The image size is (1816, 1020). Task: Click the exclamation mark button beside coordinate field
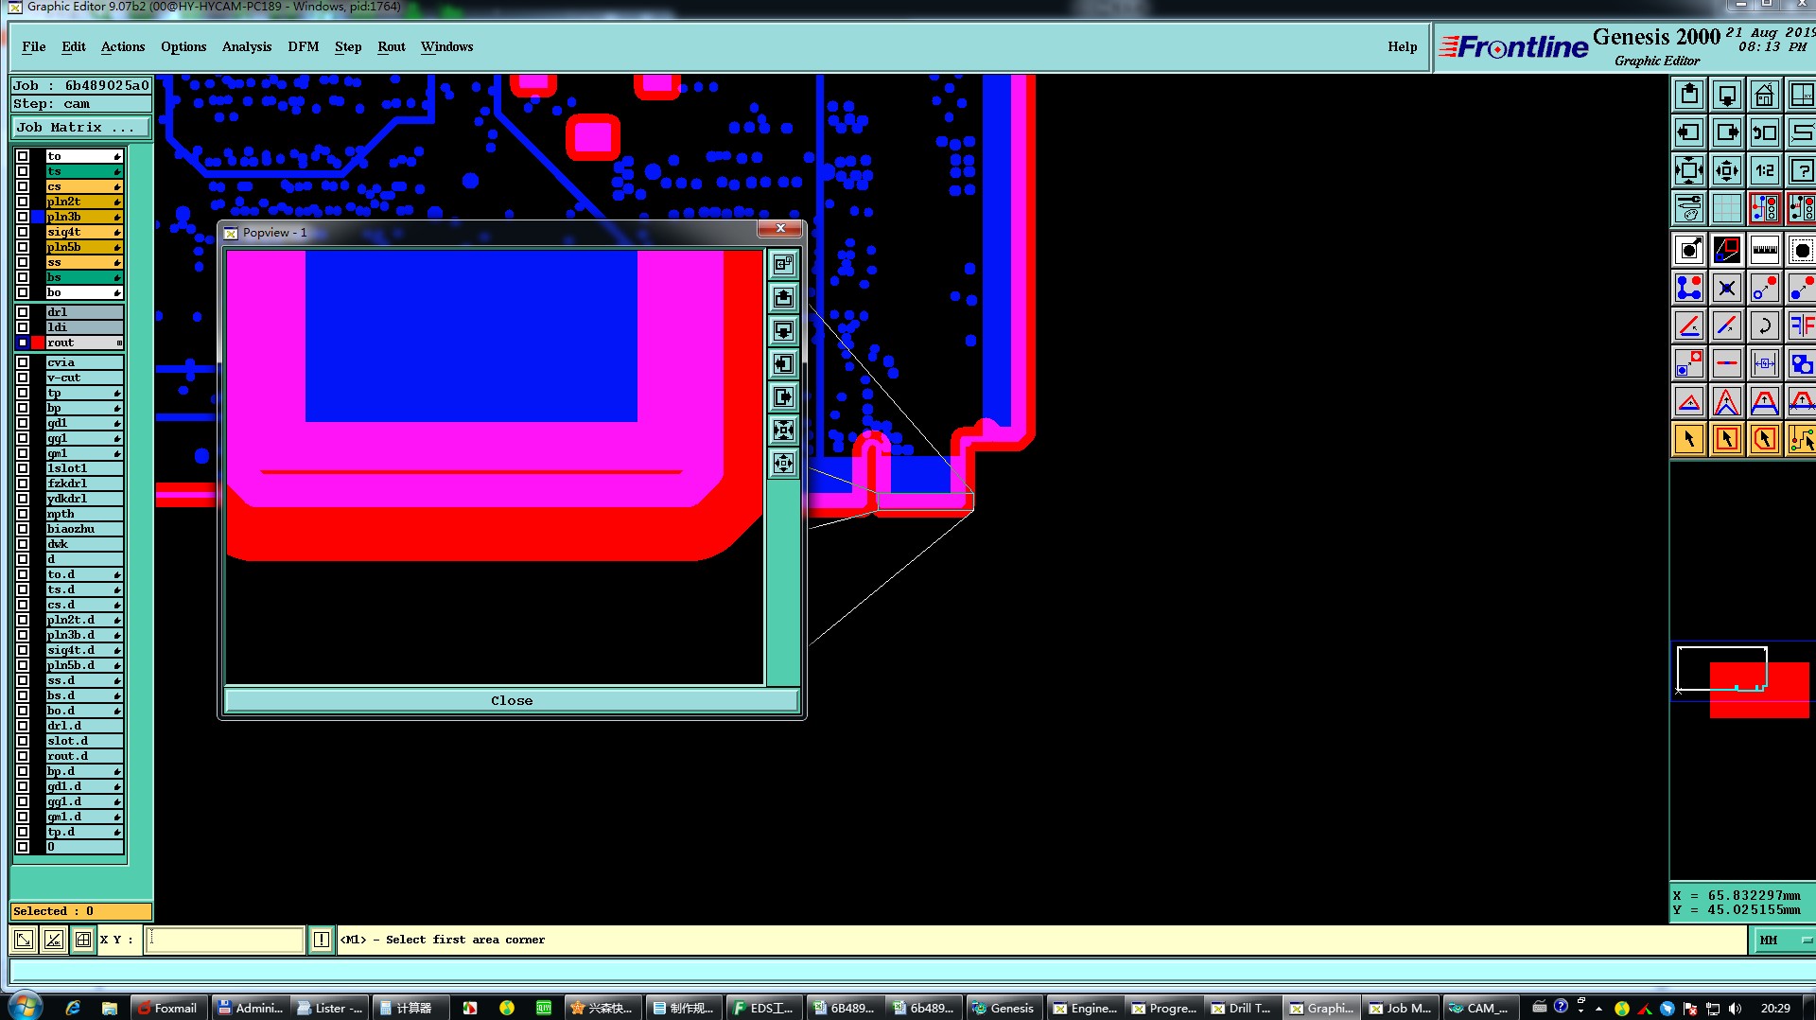click(322, 940)
